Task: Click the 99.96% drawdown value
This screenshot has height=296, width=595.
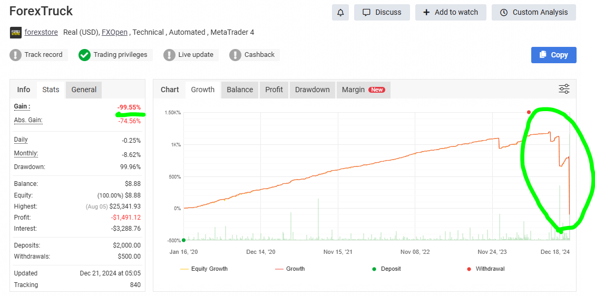Action: 130,167
